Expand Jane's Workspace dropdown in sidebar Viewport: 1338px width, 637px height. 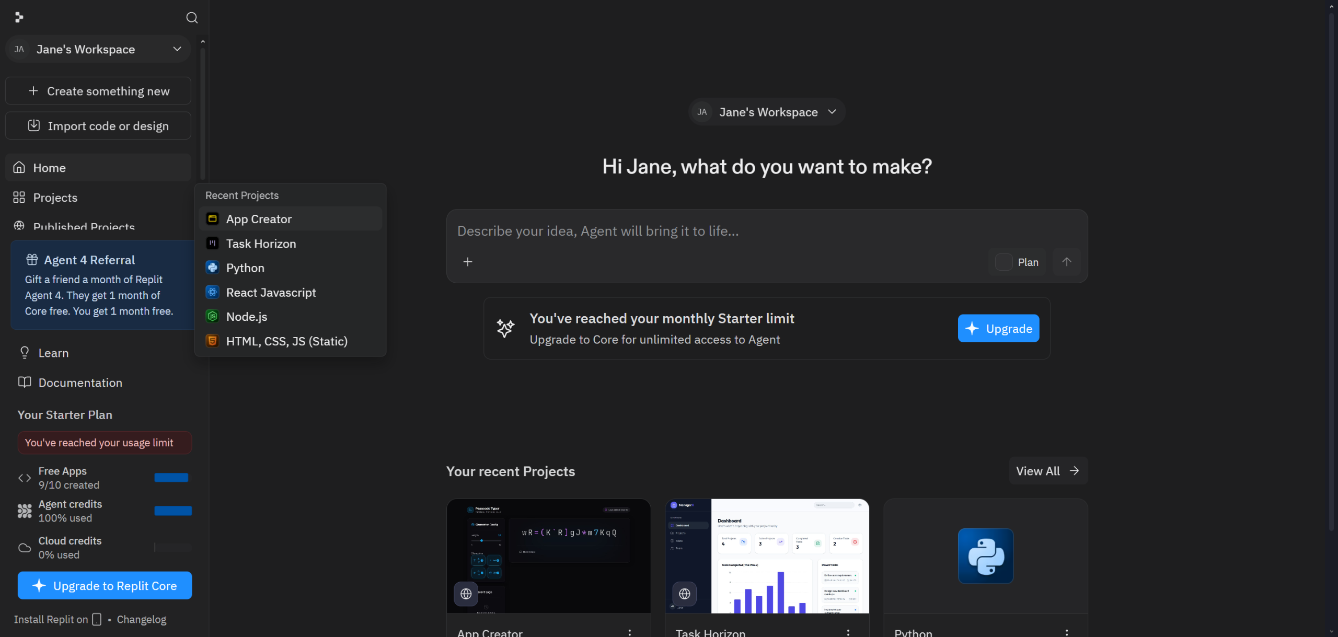click(x=98, y=49)
